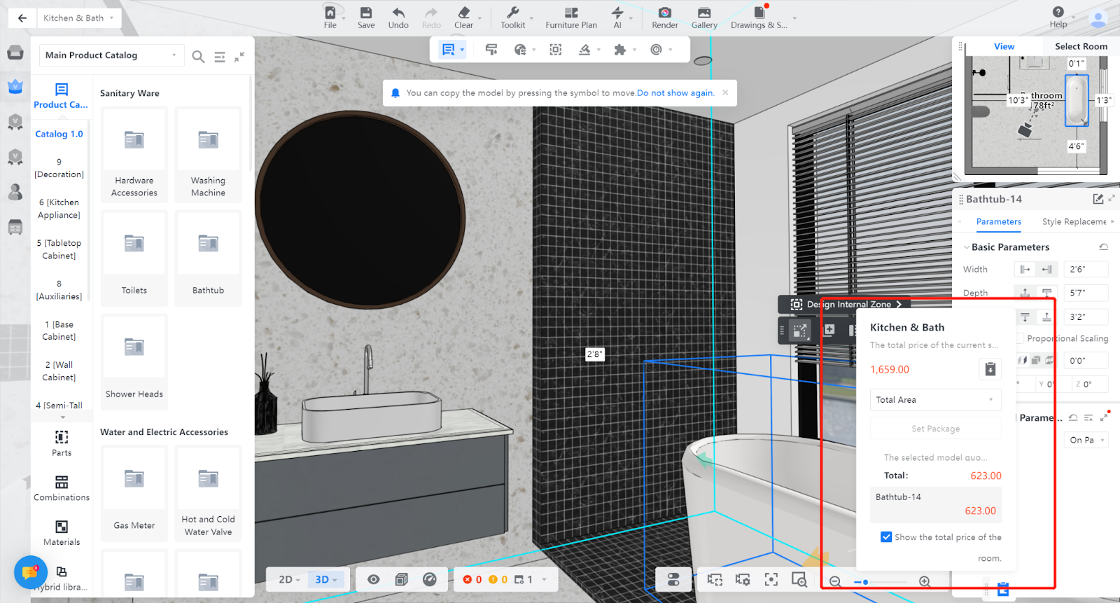The height and width of the screenshot is (603, 1120).
Task: Click the search magnifier in catalog panel
Action: coord(198,57)
